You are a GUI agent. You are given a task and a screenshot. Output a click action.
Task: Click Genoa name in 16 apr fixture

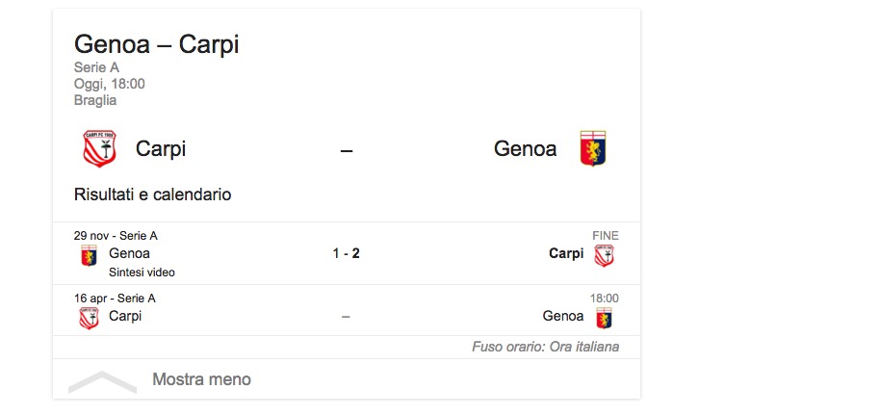(x=563, y=316)
